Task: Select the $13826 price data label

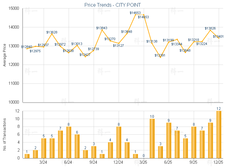Action: tap(210, 28)
